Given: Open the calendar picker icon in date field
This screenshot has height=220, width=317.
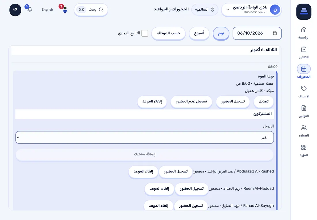Looking at the screenshot, I should (275, 33).
